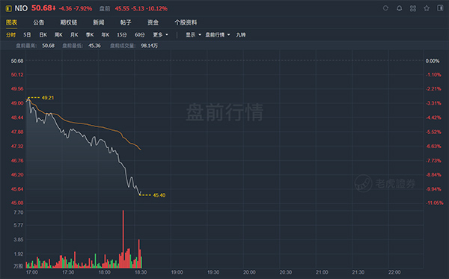
Task: Open the multi-chart grid layout icon
Action: 413,8
